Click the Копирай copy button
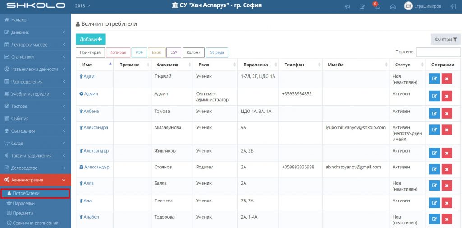Image resolution: width=462 pixels, height=228 pixels. click(x=118, y=52)
